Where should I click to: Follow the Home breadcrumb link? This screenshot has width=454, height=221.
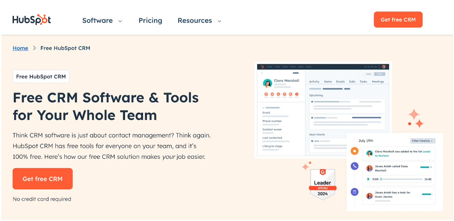20,48
